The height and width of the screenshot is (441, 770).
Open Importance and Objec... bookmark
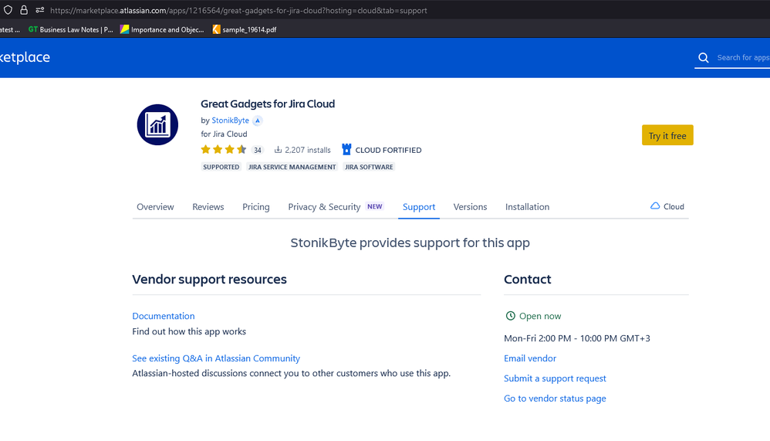pos(162,29)
